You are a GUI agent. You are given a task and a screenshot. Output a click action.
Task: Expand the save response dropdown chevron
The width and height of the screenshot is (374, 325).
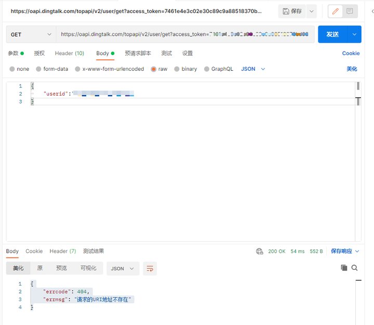[x=357, y=251]
